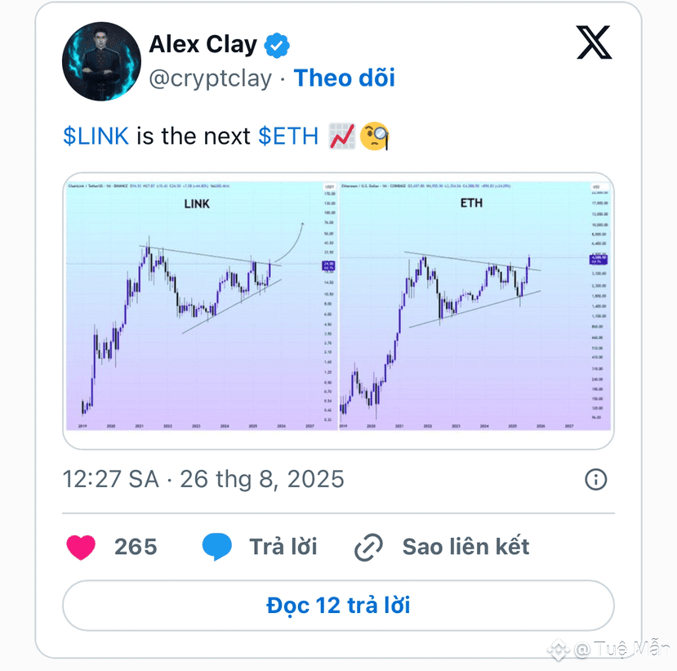
Task: Click the Trả lời reply label
Action: pyautogui.click(x=283, y=547)
